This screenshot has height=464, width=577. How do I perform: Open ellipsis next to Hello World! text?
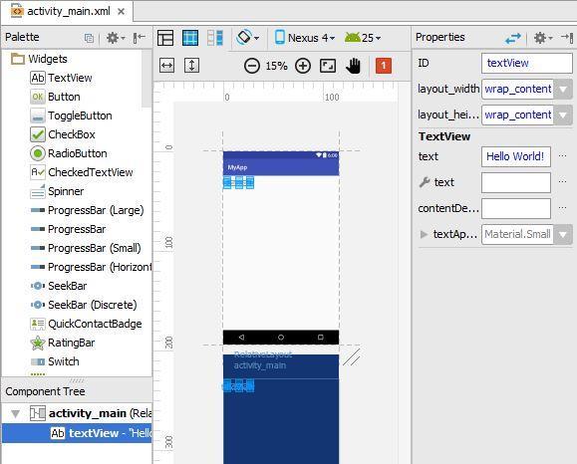coord(563,156)
